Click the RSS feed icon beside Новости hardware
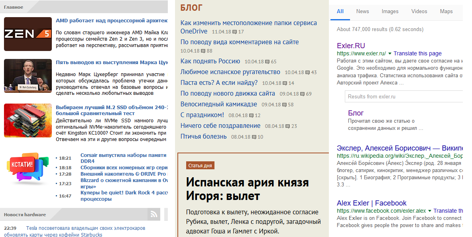Viewport: 472px width, 237px height. 154,215
